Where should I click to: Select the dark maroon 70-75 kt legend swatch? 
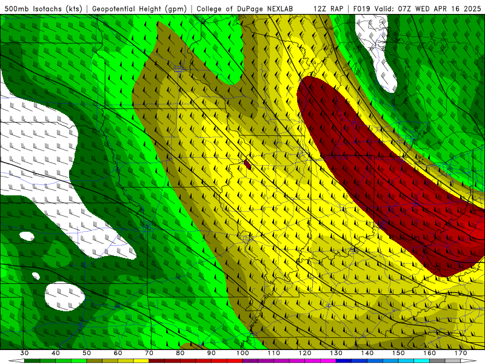click(x=157, y=360)
